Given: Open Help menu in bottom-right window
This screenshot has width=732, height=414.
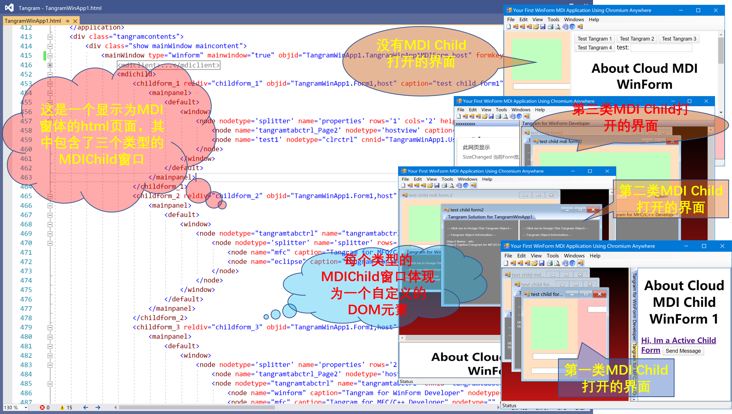Looking at the screenshot, I should tap(595, 256).
